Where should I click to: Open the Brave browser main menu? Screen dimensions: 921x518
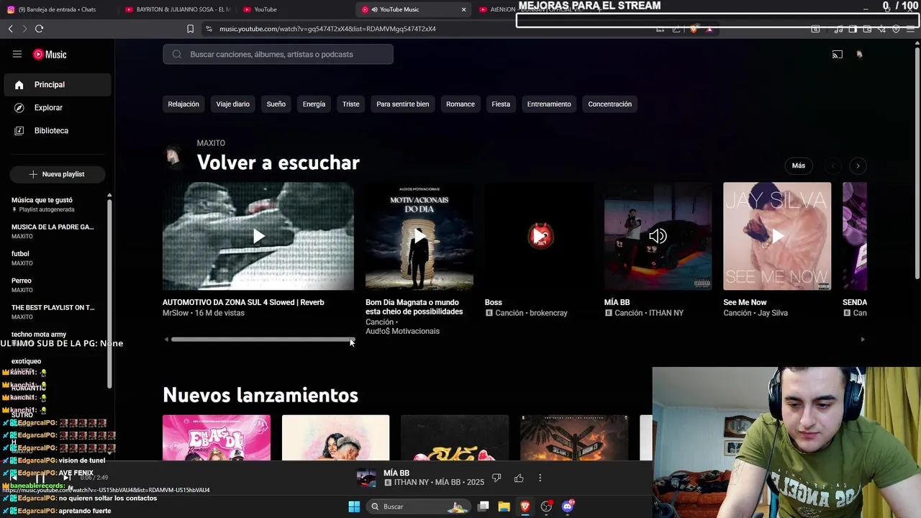pyautogui.click(x=911, y=29)
